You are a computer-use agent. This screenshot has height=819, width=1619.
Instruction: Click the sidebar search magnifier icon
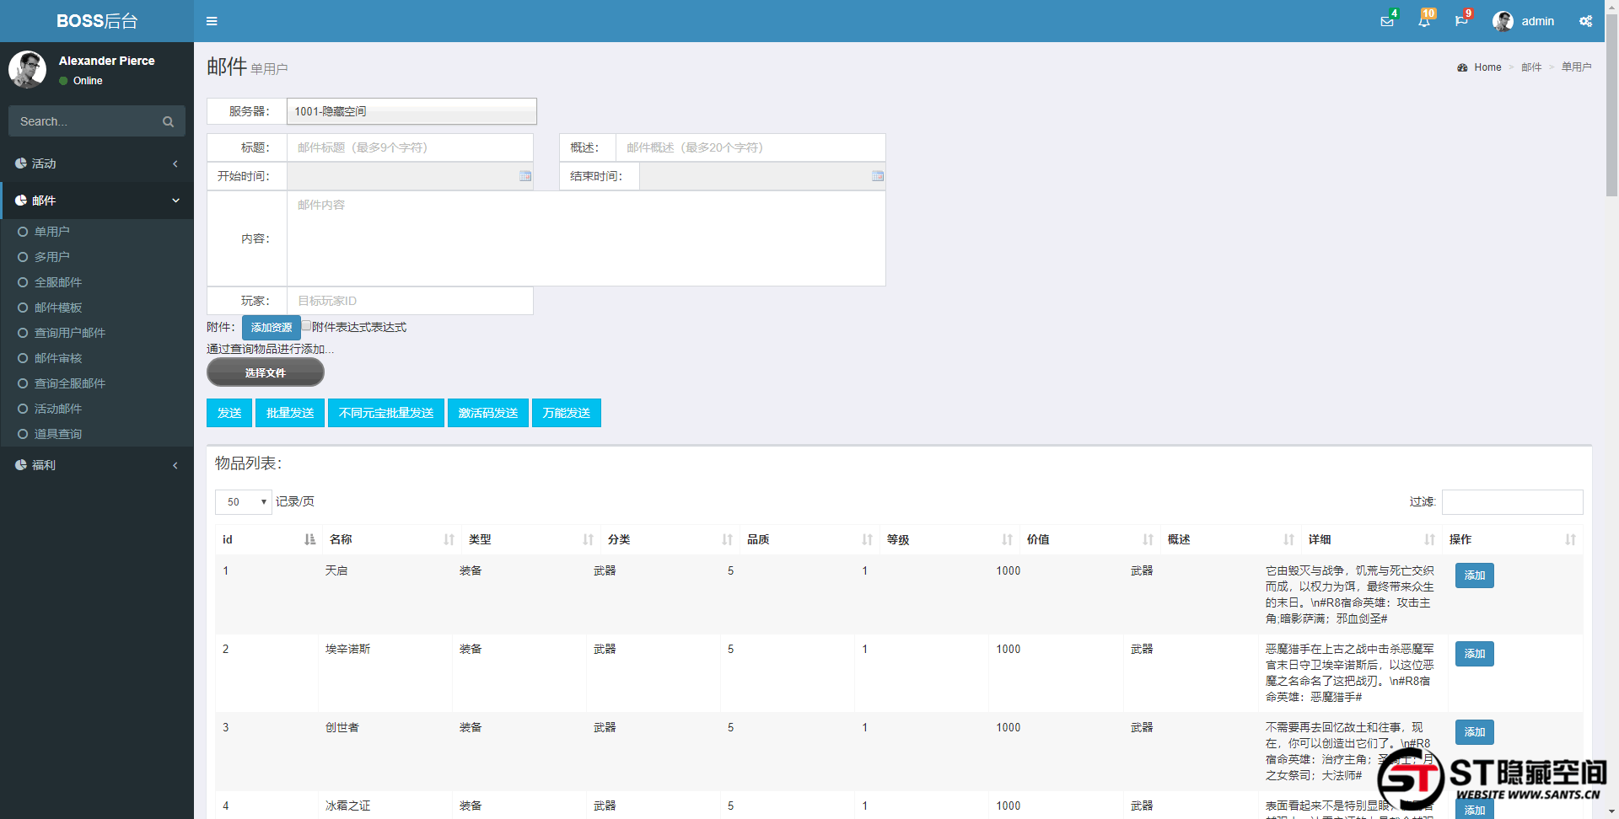pyautogui.click(x=168, y=121)
